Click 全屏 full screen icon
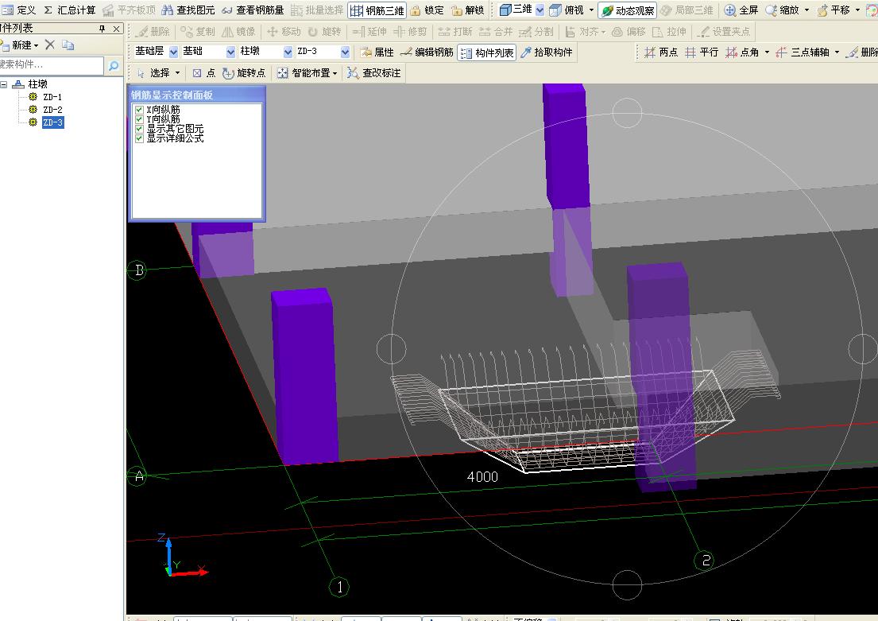 point(741,10)
